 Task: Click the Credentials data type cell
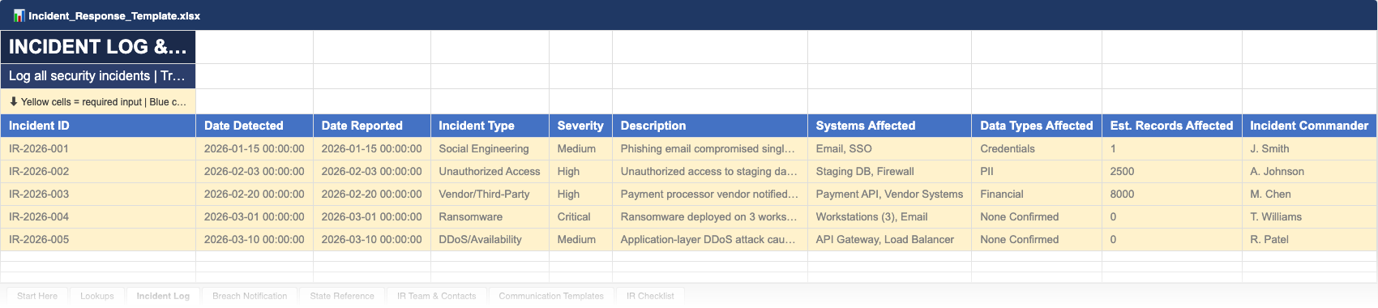1037,149
